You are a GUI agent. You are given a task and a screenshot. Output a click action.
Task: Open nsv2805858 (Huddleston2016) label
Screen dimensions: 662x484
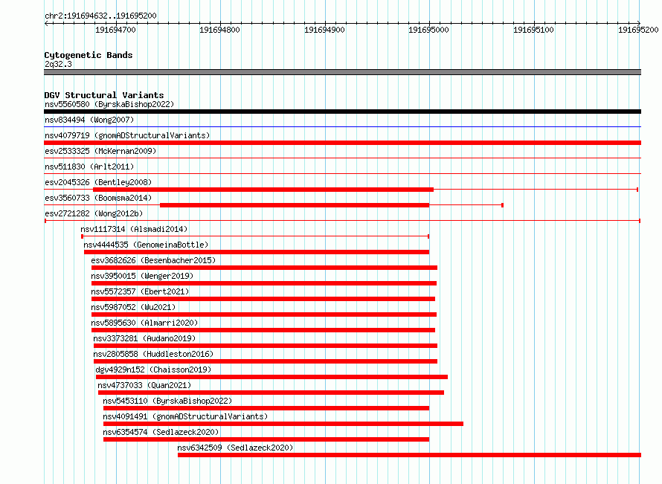[153, 354]
